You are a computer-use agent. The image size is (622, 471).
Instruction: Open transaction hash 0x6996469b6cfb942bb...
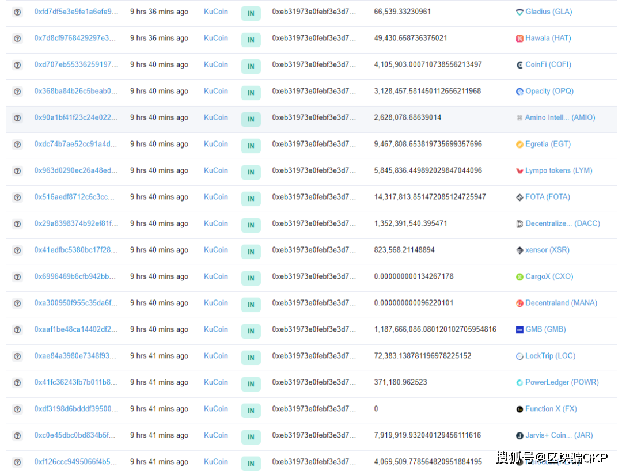pos(75,276)
